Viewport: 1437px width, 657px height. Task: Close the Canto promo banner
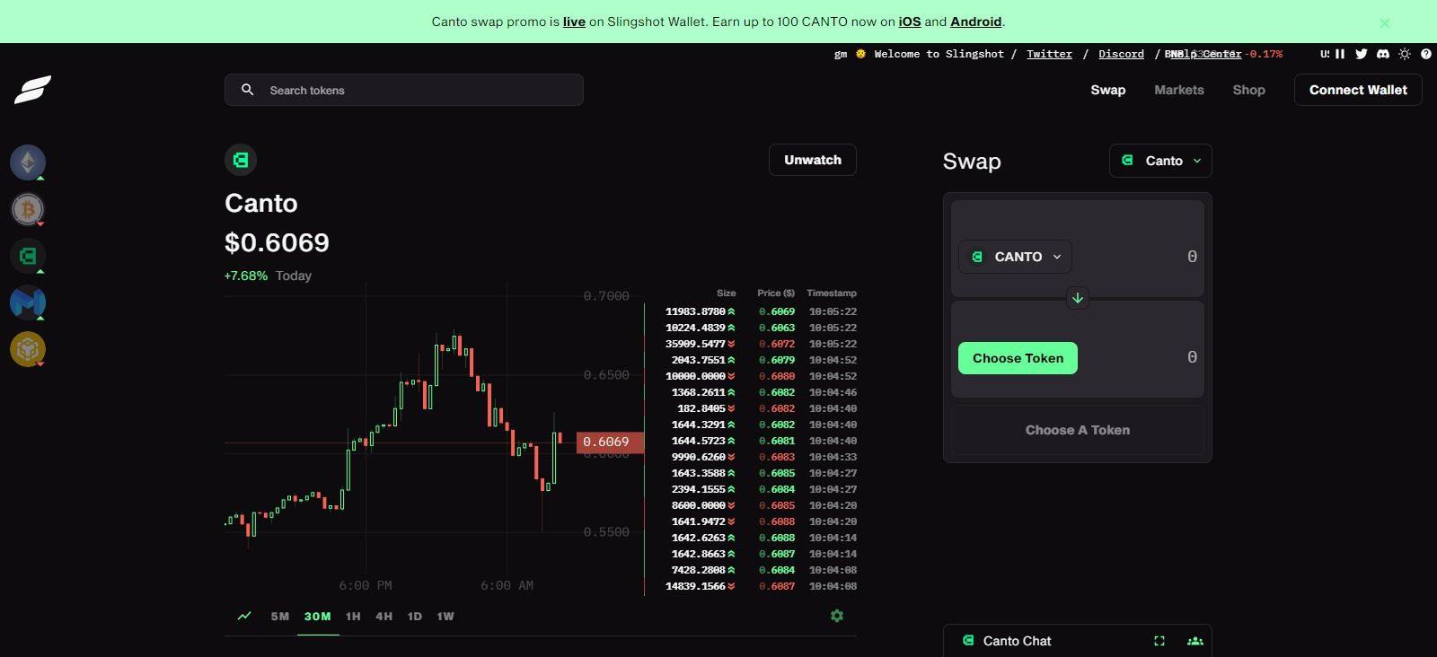[1385, 23]
